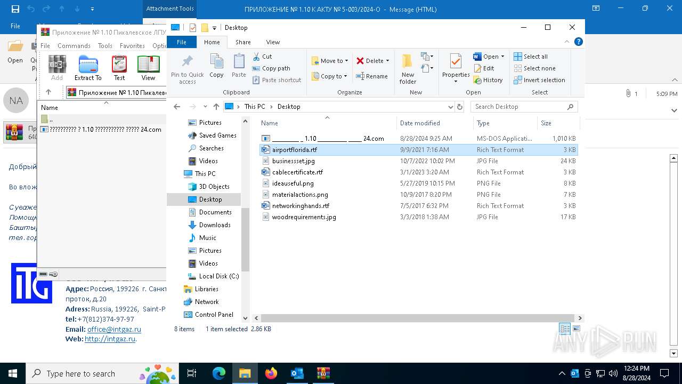Open Quick Access Toolbar customize dropdown
Viewport: 682px width, 384px height.
tap(214, 28)
